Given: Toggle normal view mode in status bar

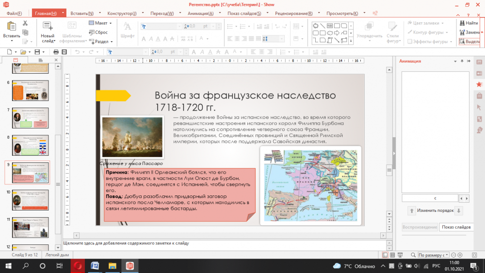Looking at the screenshot, I should click(x=385, y=255).
